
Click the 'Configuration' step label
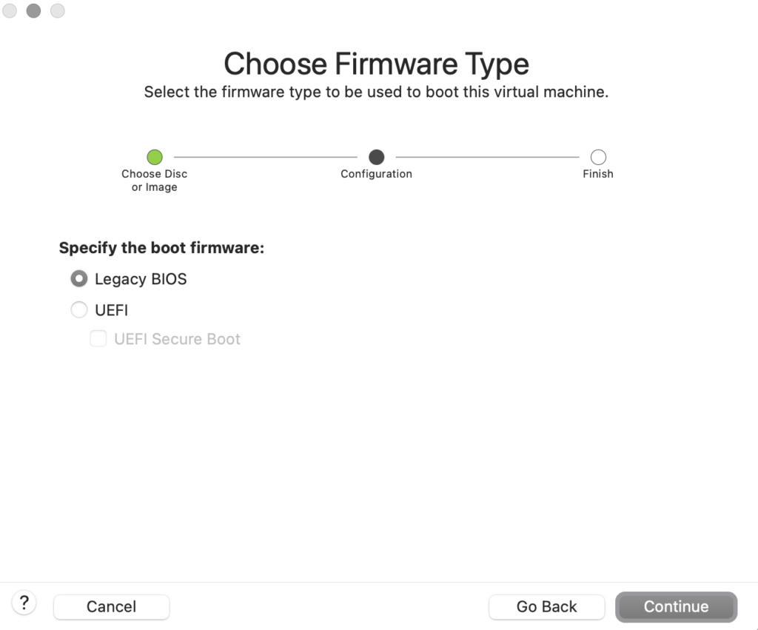(x=376, y=174)
